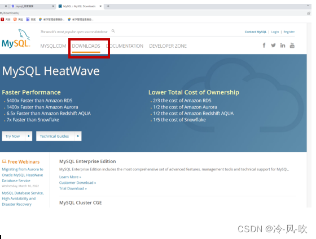
Task: Open the DOWNLOADS navigation item
Action: pyautogui.click(x=86, y=46)
